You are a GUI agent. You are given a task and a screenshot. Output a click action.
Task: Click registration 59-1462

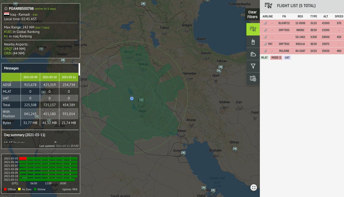click(x=300, y=37)
